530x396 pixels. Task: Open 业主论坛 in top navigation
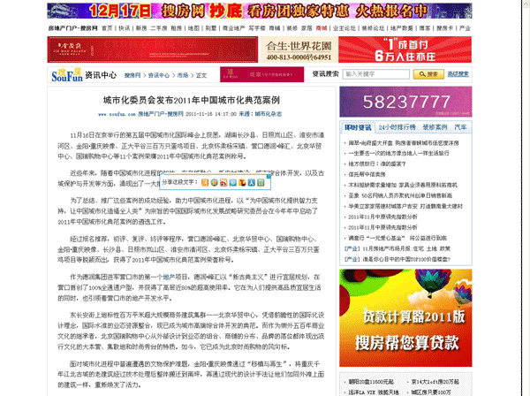[x=344, y=28]
